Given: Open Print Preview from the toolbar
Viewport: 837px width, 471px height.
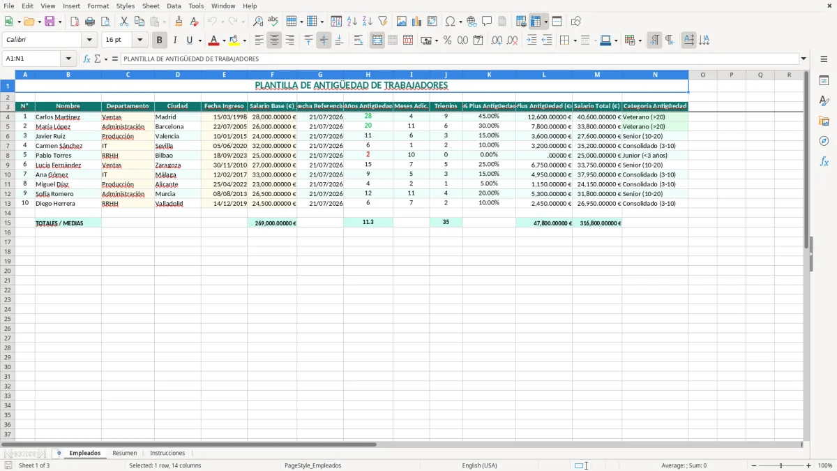Looking at the screenshot, I should pos(105,22).
